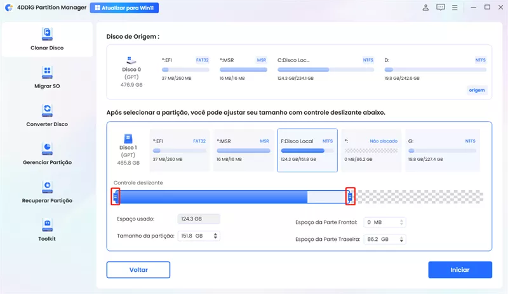Click the Tamanho da partição 151.8 field
Screen dimensions: 508x294
[x=199, y=236]
